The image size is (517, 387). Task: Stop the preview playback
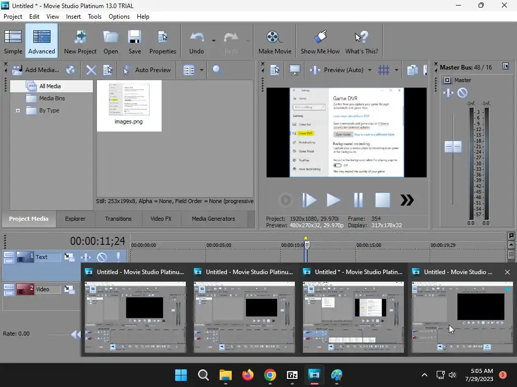pyautogui.click(x=383, y=200)
